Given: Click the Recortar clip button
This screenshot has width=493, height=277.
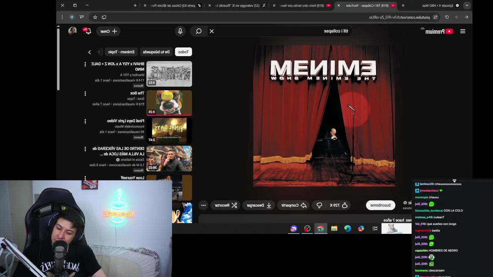Looking at the screenshot, I should [x=226, y=205].
